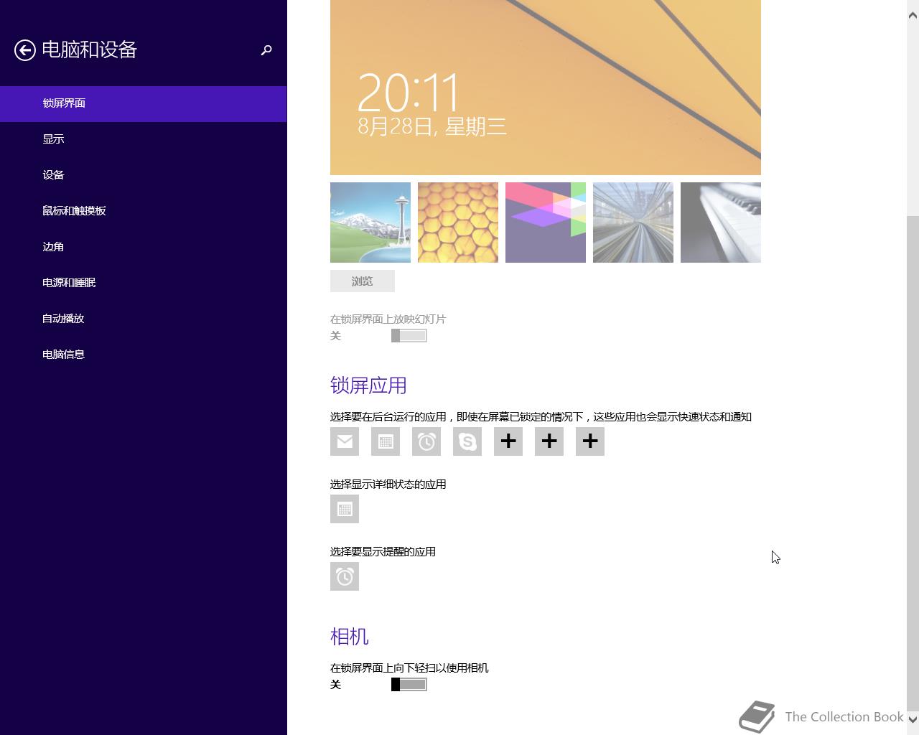This screenshot has width=919, height=735.
Task: Open the 锁屏界面 settings page
Action: click(144, 103)
